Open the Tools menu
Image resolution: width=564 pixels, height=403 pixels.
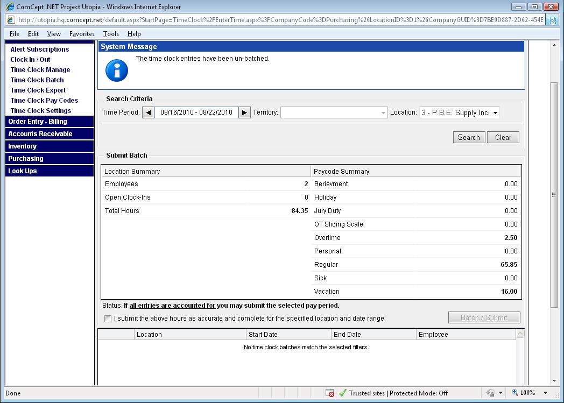(x=111, y=34)
